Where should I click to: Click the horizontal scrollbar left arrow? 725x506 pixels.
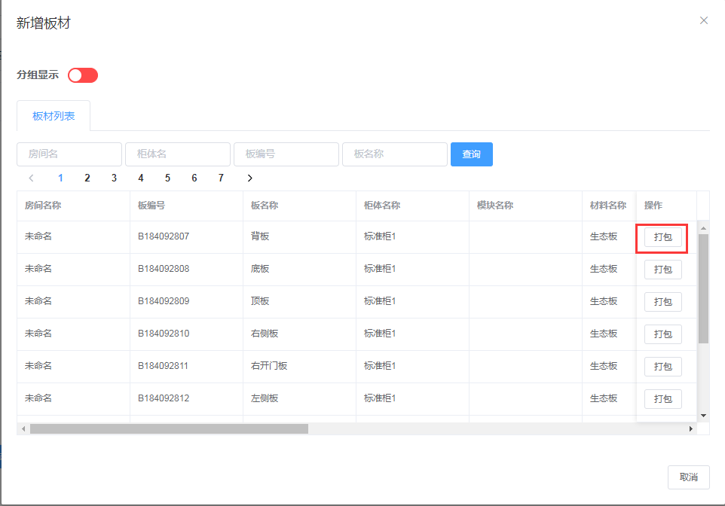pyautogui.click(x=23, y=428)
